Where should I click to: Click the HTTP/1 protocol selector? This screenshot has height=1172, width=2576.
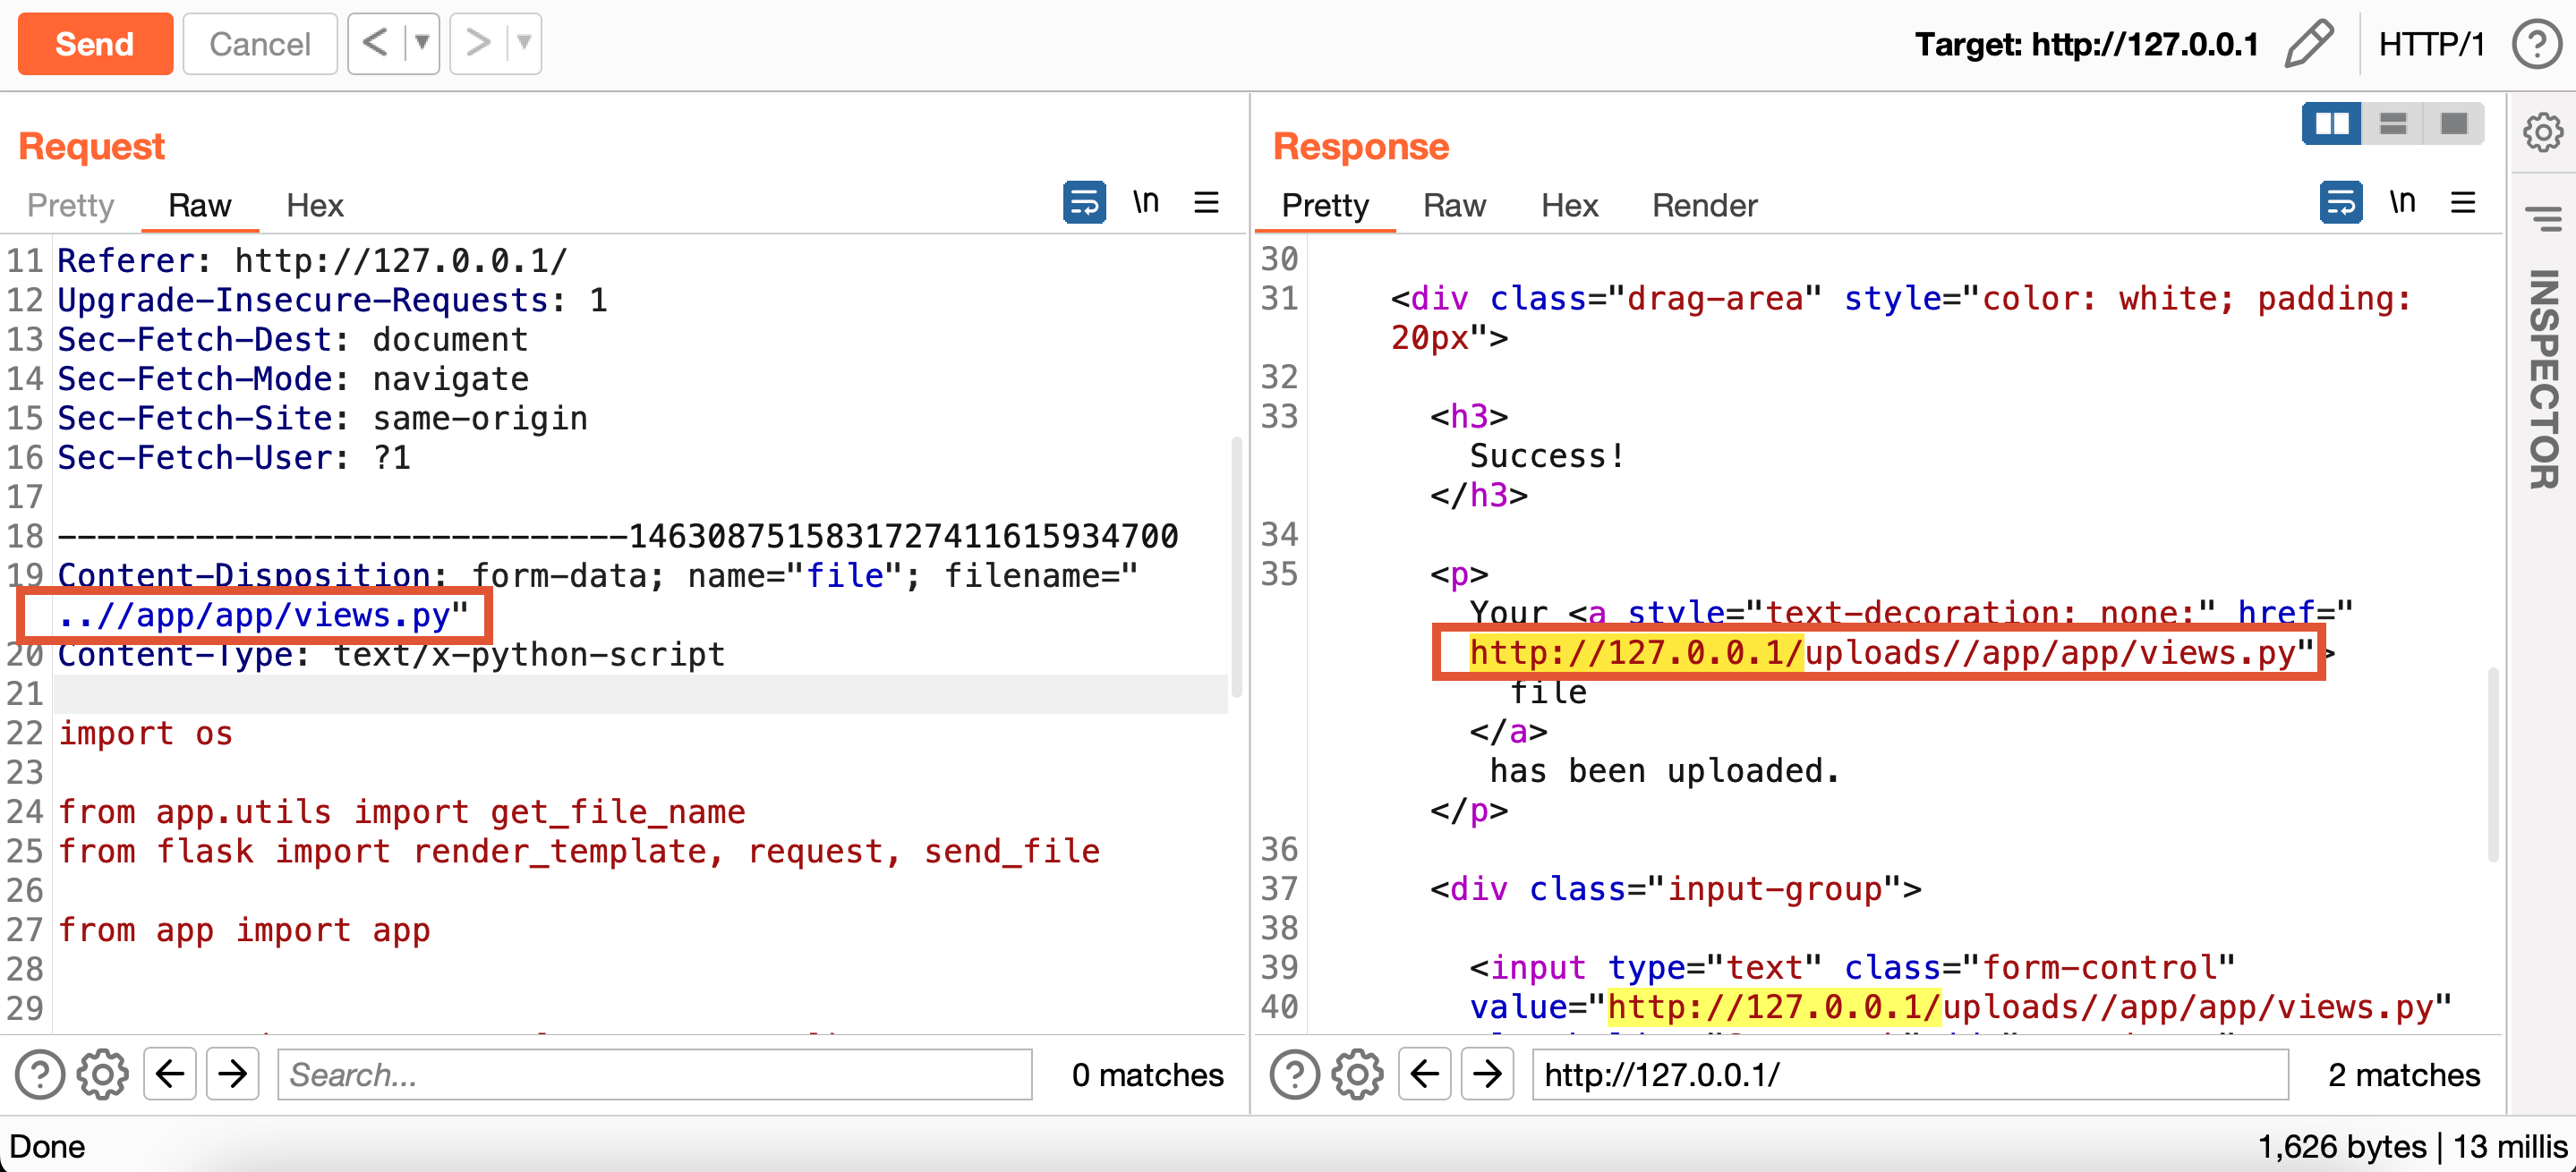(2431, 44)
